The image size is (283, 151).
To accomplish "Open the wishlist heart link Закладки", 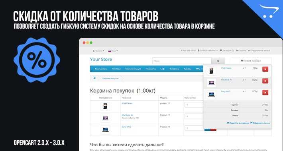I will click(x=227, y=50).
